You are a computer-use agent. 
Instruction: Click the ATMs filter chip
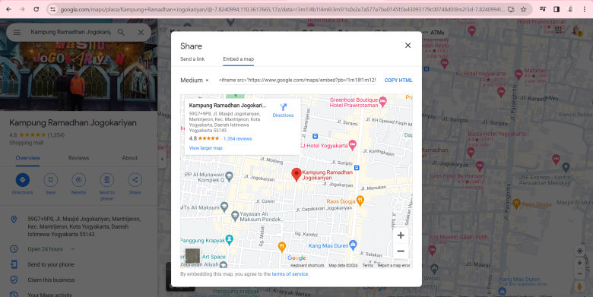(434, 33)
